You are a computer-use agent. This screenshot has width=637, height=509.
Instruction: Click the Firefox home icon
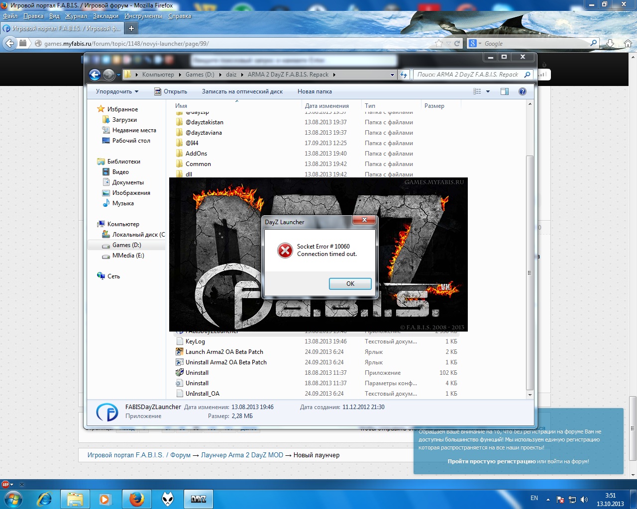pos(628,43)
